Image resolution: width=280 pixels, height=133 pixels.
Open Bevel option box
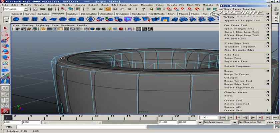(268, 96)
